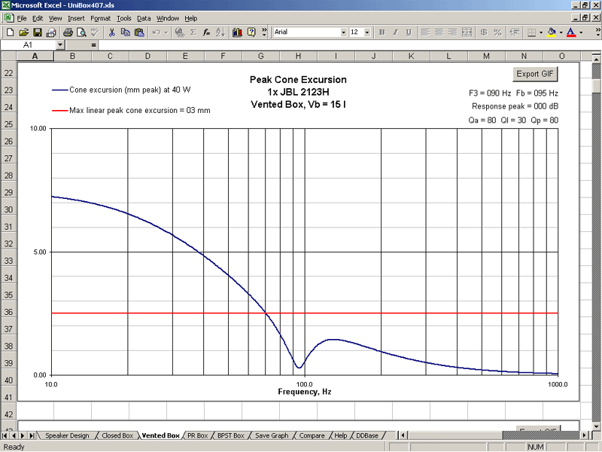602x452 pixels.
Task: Click the Sort Ascending A-Z icon
Action: (220, 32)
